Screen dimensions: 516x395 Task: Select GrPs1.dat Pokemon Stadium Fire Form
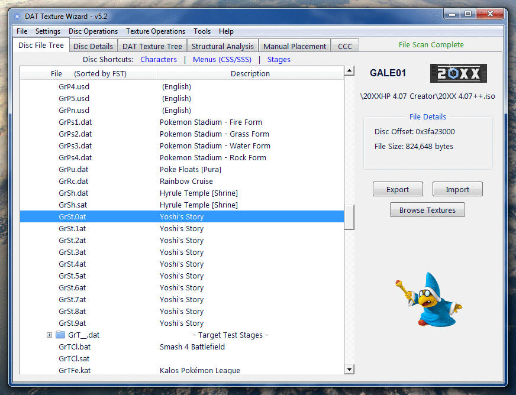pos(182,122)
